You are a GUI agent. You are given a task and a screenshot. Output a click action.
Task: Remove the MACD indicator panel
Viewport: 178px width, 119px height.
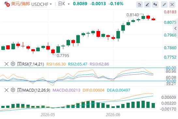(7, 90)
